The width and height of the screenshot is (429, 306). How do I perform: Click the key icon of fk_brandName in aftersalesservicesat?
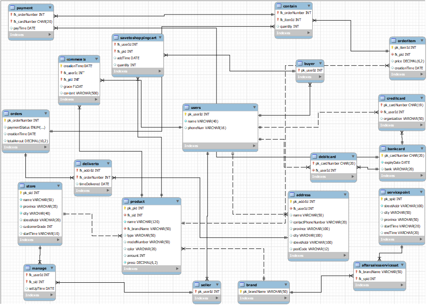pos(357,272)
